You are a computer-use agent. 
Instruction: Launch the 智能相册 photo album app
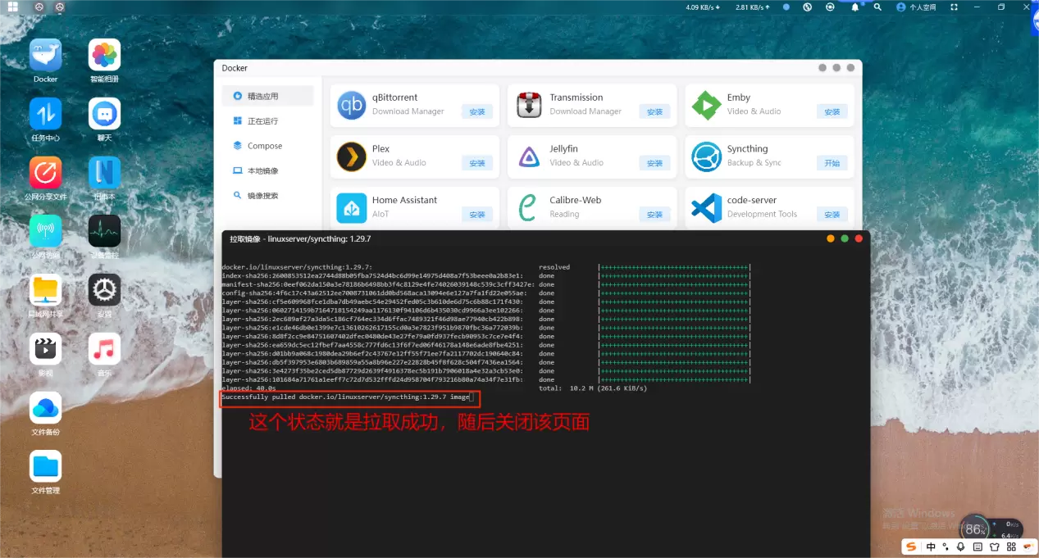(x=104, y=56)
